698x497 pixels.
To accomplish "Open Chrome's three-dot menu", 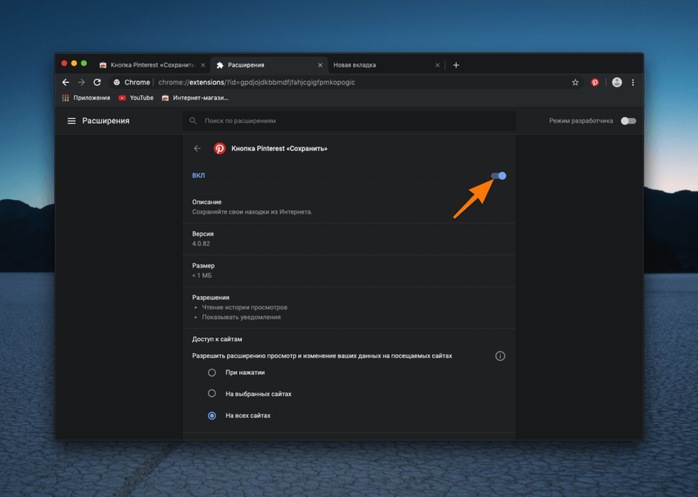I will (633, 82).
